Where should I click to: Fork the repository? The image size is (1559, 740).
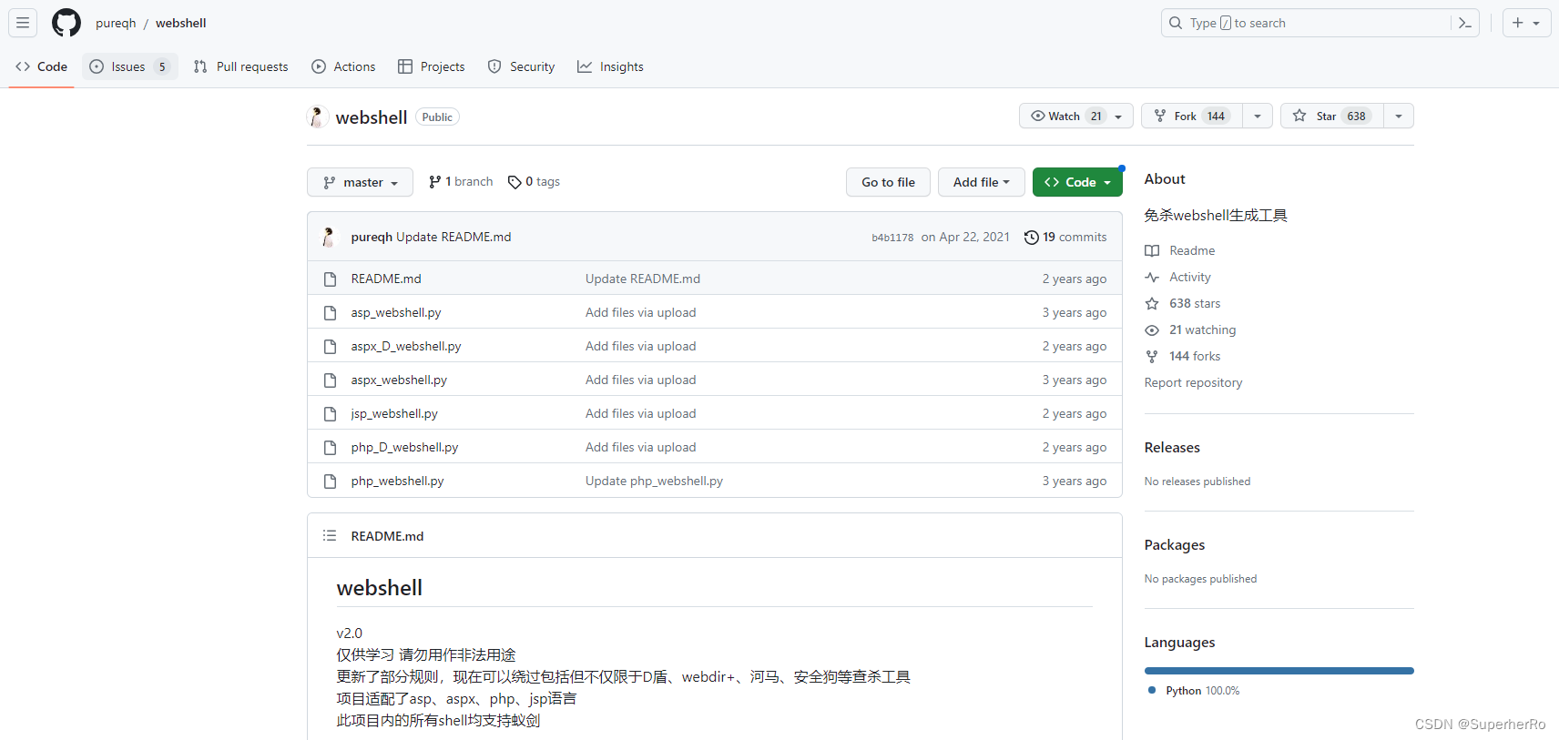point(1192,116)
